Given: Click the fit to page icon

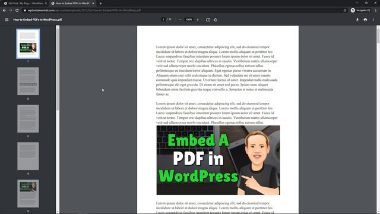Looking at the screenshot, I should click(x=208, y=20).
